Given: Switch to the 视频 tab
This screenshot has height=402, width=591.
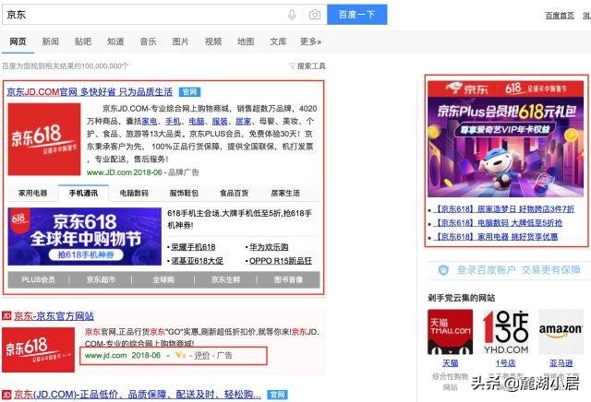Looking at the screenshot, I should pos(213,41).
